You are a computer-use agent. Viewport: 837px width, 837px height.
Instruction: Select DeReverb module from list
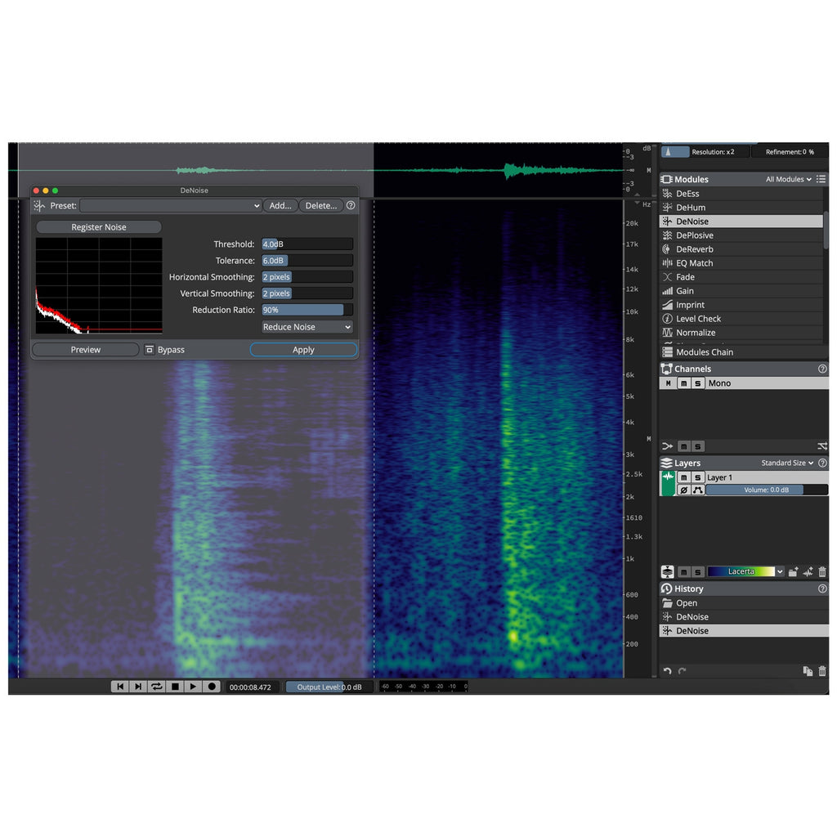(x=741, y=248)
